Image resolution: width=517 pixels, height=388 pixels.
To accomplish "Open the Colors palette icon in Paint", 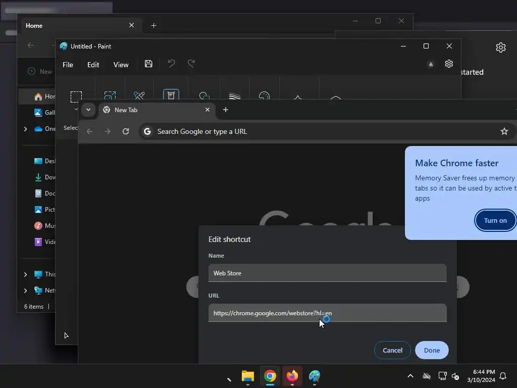I will pos(264,95).
